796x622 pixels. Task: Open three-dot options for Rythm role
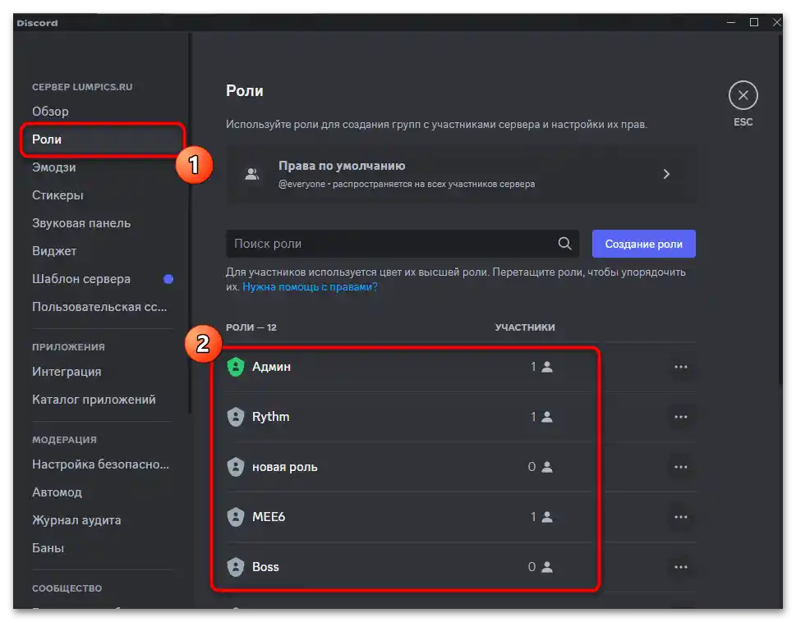coord(681,417)
